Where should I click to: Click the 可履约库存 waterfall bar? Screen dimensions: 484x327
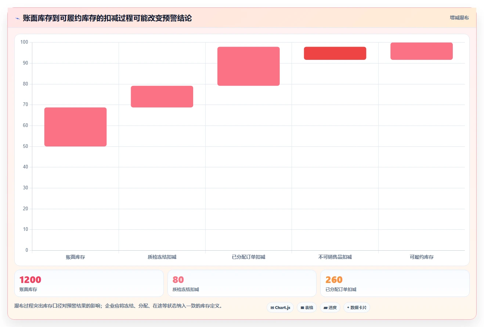[x=422, y=51]
